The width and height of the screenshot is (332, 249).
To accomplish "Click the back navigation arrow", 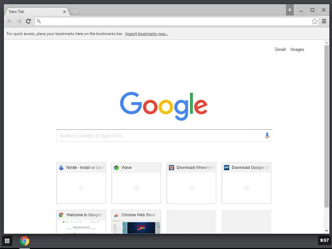I will click(9, 21).
